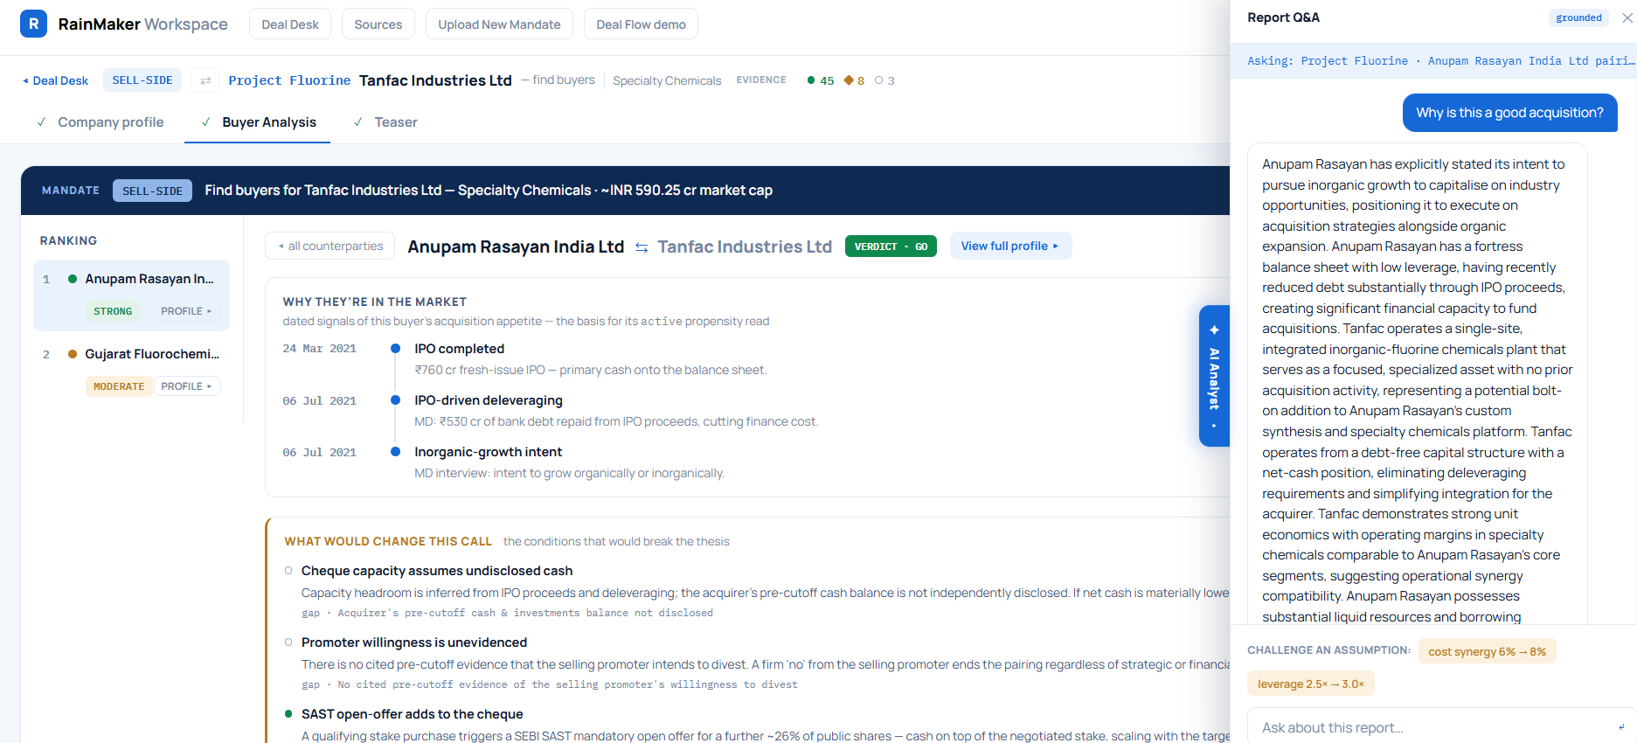The width and height of the screenshot is (1637, 743).
Task: Open the Sources page
Action: pos(378,24)
